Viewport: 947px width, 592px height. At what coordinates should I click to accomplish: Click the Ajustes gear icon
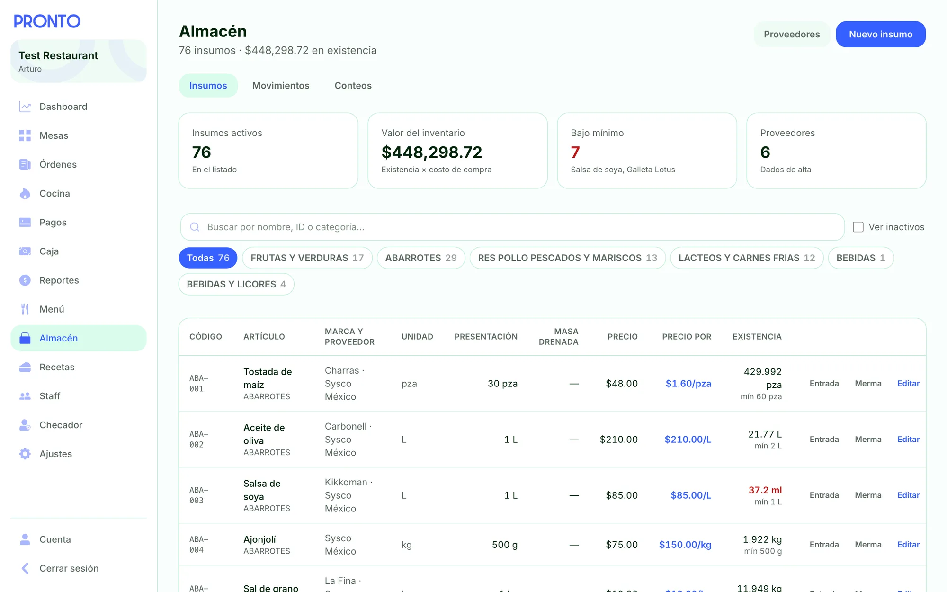[25, 454]
